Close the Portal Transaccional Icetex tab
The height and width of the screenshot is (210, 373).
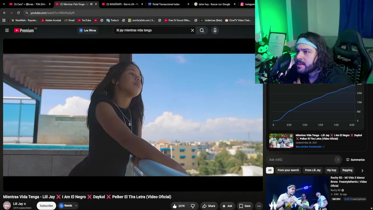click(188, 4)
